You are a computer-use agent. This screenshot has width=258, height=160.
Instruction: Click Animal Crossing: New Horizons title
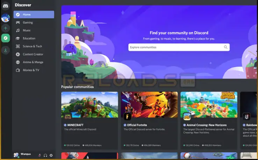pos(207,125)
